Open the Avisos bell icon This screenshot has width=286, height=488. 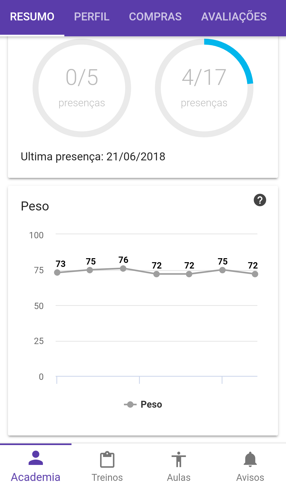[250, 459]
